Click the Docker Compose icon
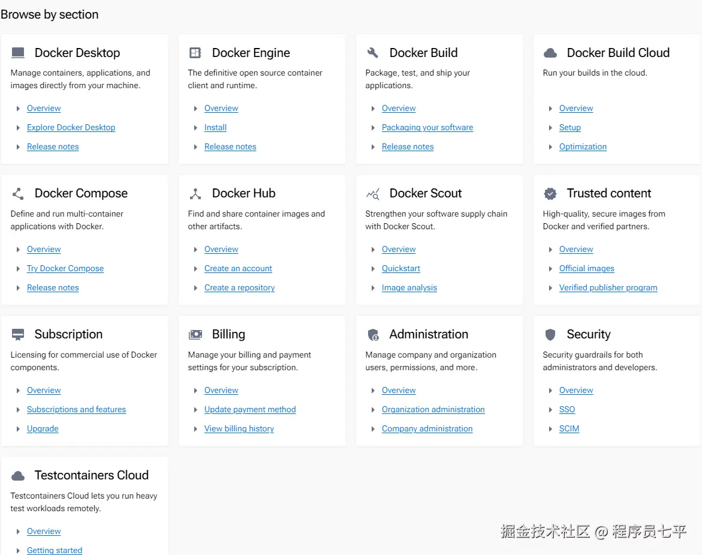Viewport: 702px width, 555px height. 17,193
